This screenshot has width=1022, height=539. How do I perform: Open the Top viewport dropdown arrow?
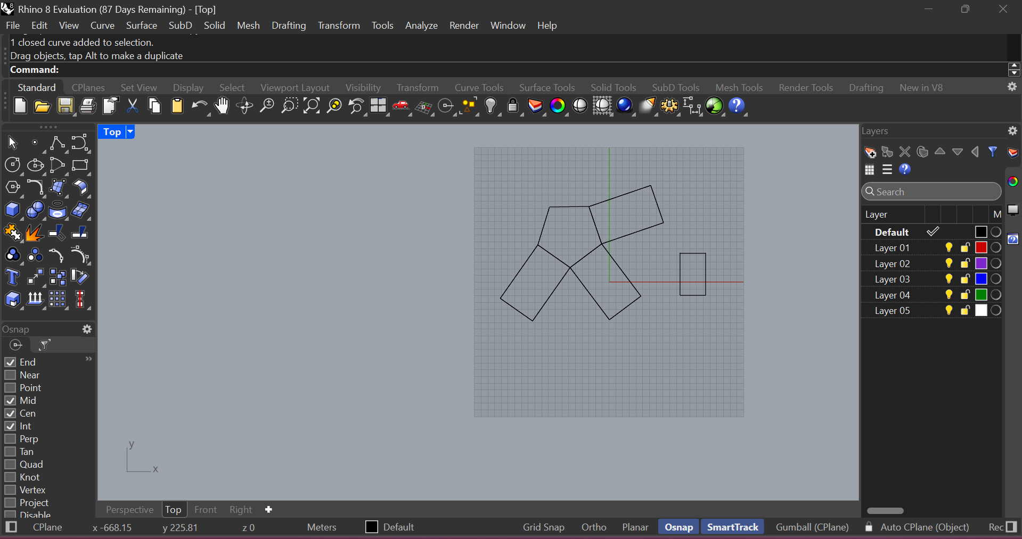(130, 132)
